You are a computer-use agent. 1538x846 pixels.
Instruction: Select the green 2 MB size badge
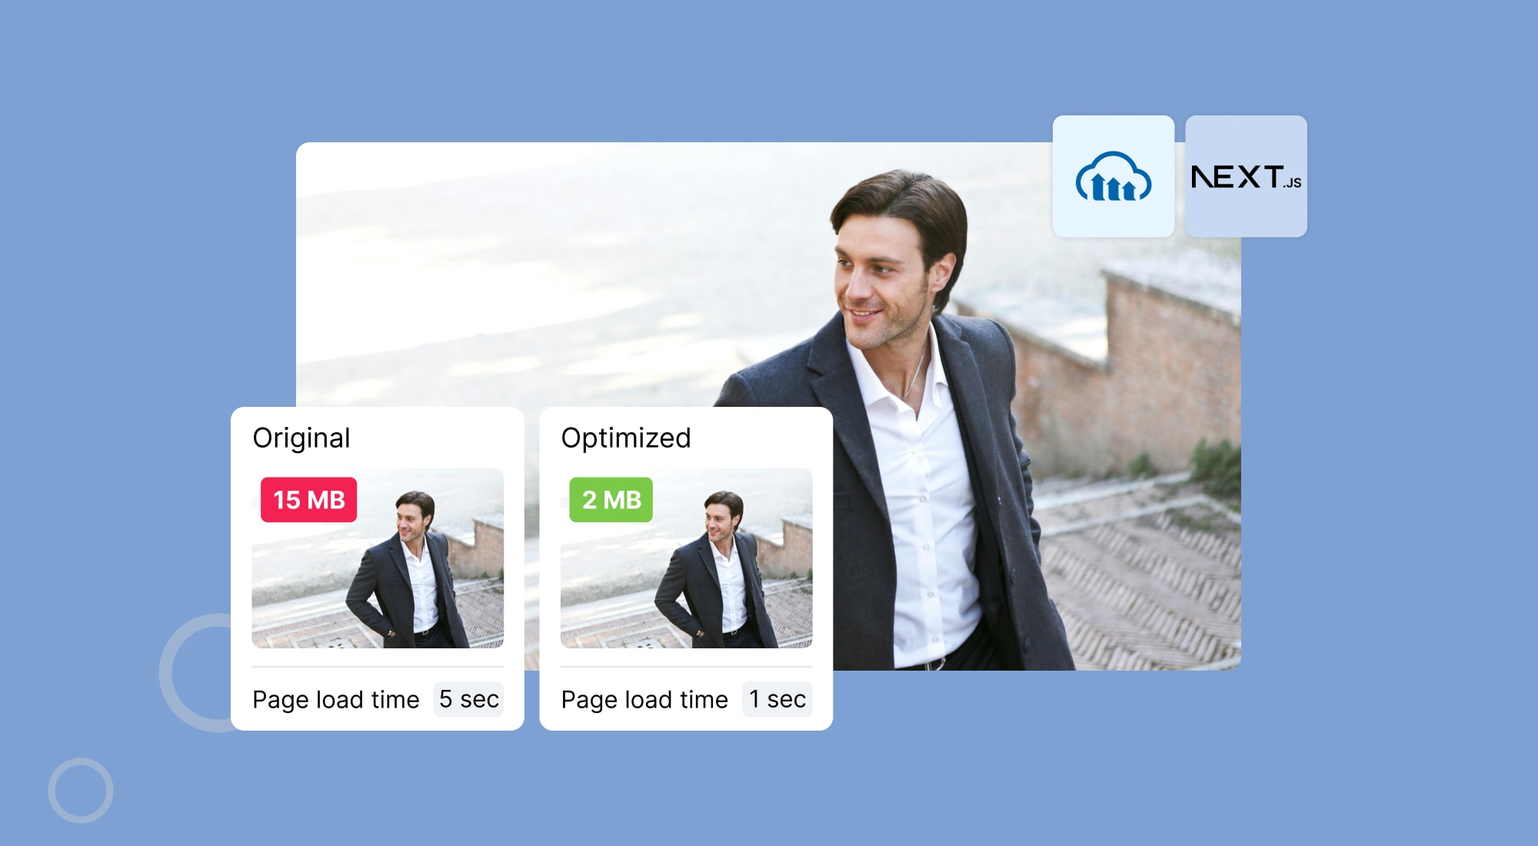pos(611,500)
